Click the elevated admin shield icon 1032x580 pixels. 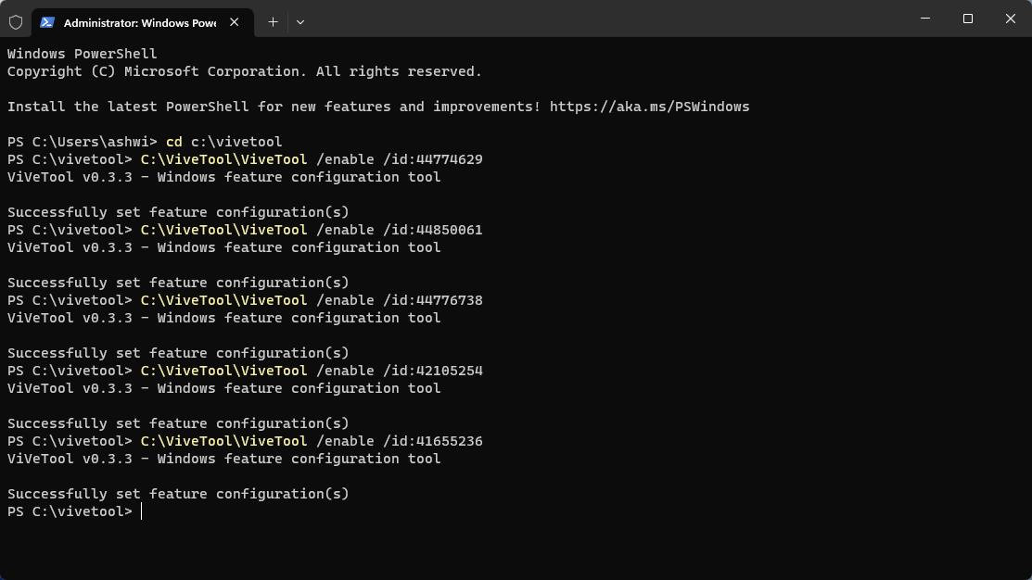point(16,21)
